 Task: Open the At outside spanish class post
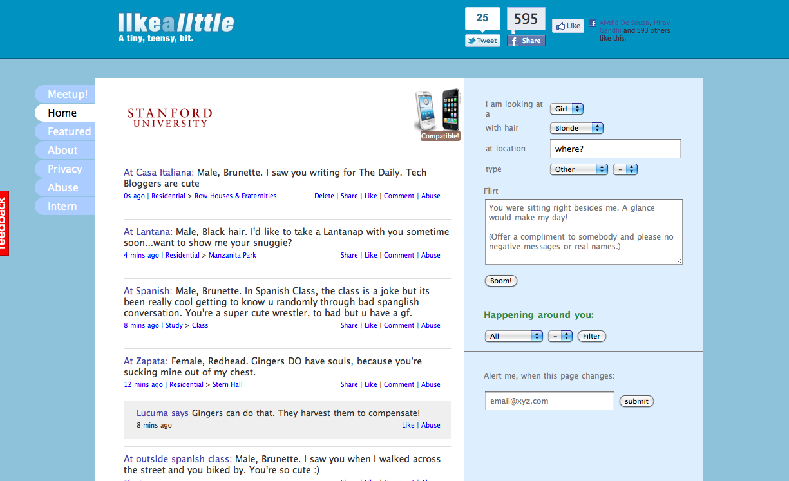coord(178,459)
